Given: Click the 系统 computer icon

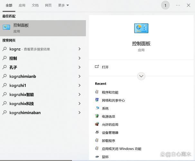Looking at the screenshot, I should 97,108.
